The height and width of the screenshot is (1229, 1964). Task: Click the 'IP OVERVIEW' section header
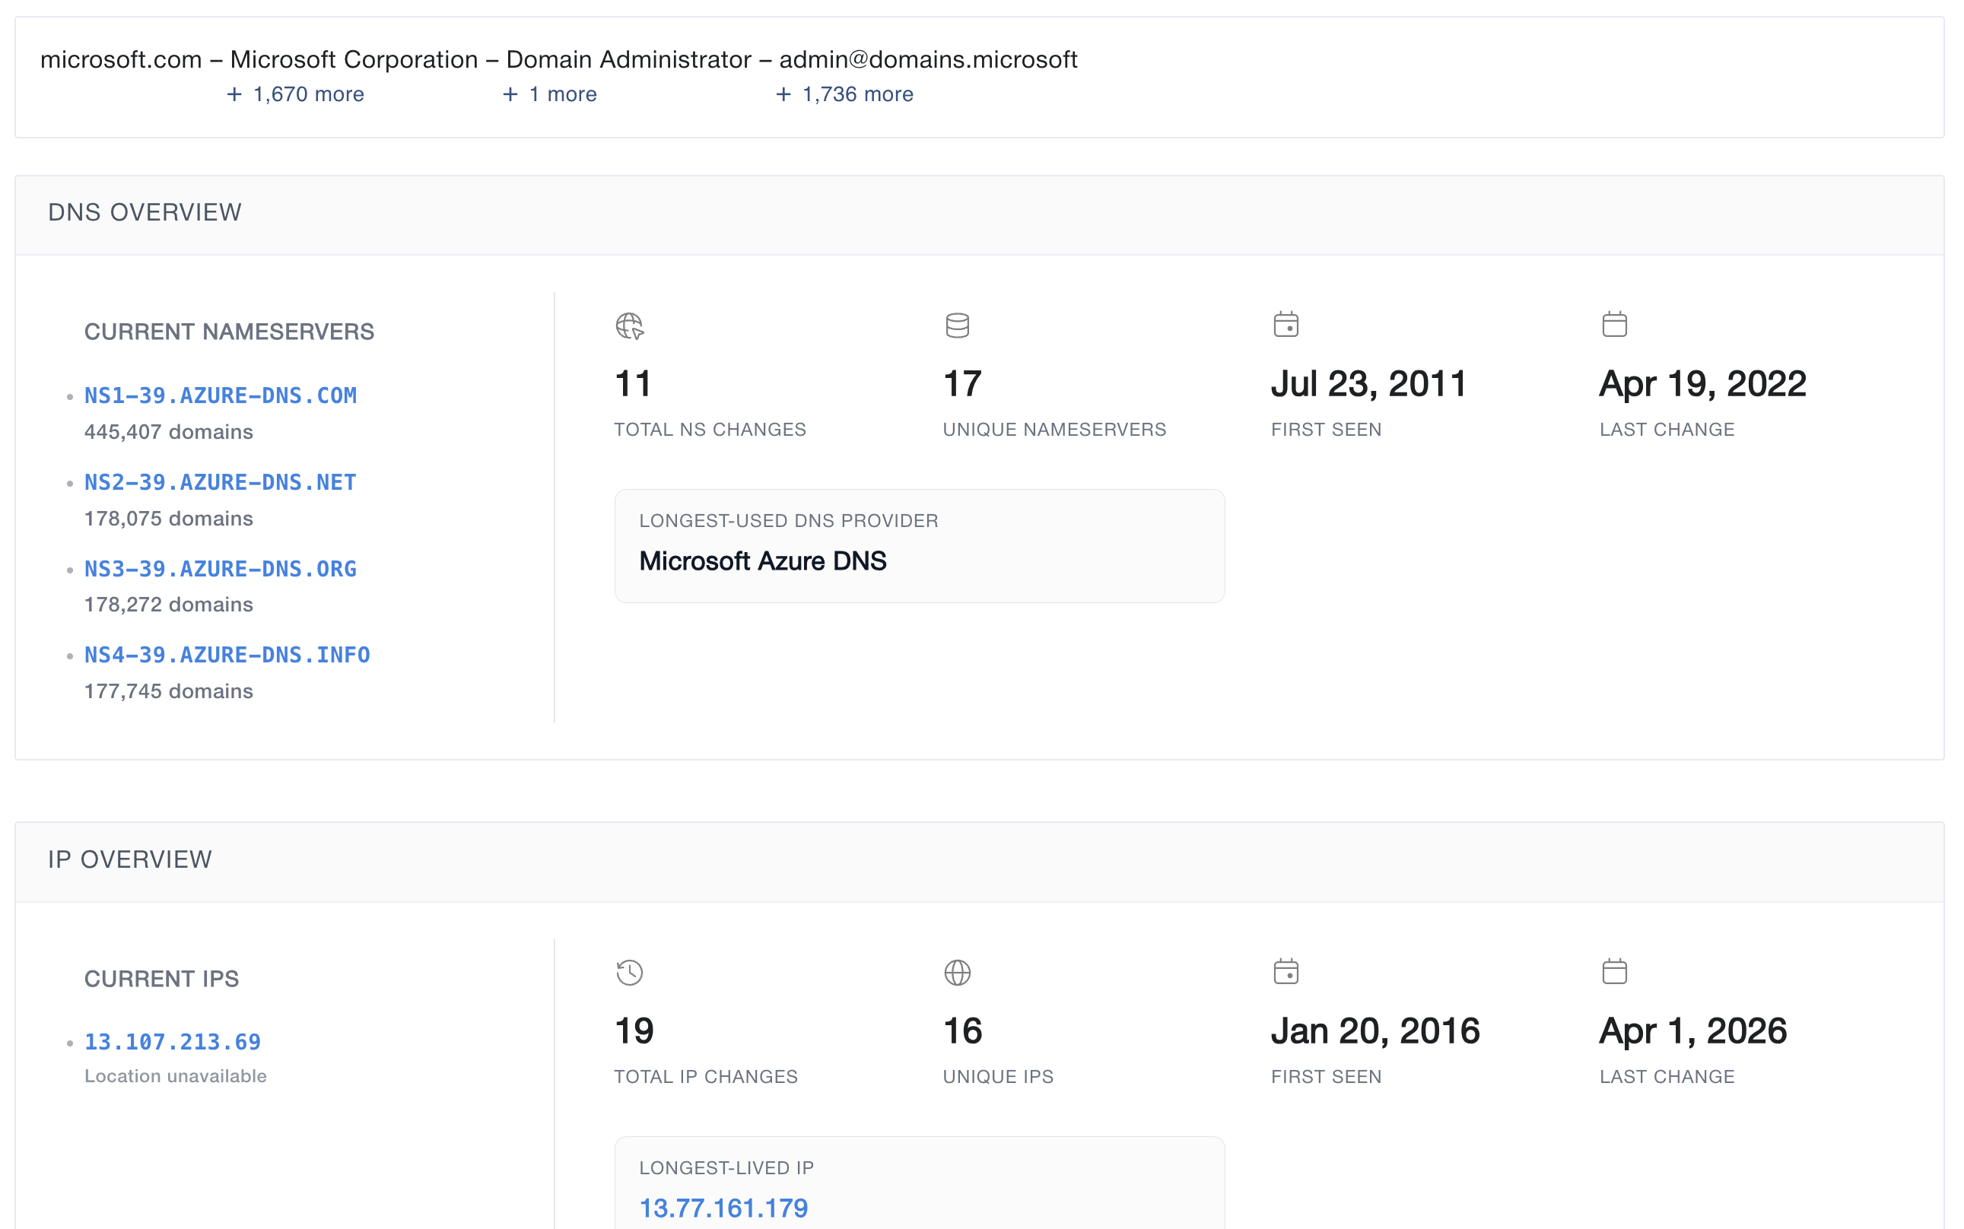(x=129, y=859)
